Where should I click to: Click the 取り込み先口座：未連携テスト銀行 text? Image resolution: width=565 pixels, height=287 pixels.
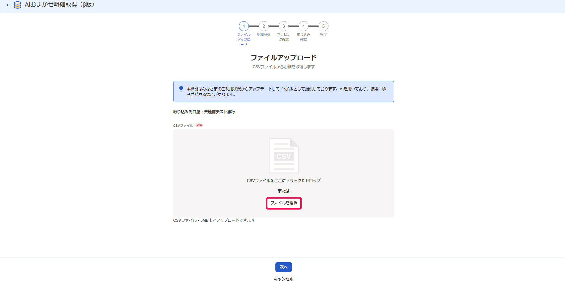[x=204, y=112]
